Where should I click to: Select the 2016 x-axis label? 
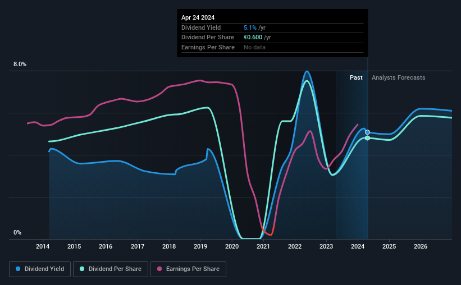(x=106, y=246)
